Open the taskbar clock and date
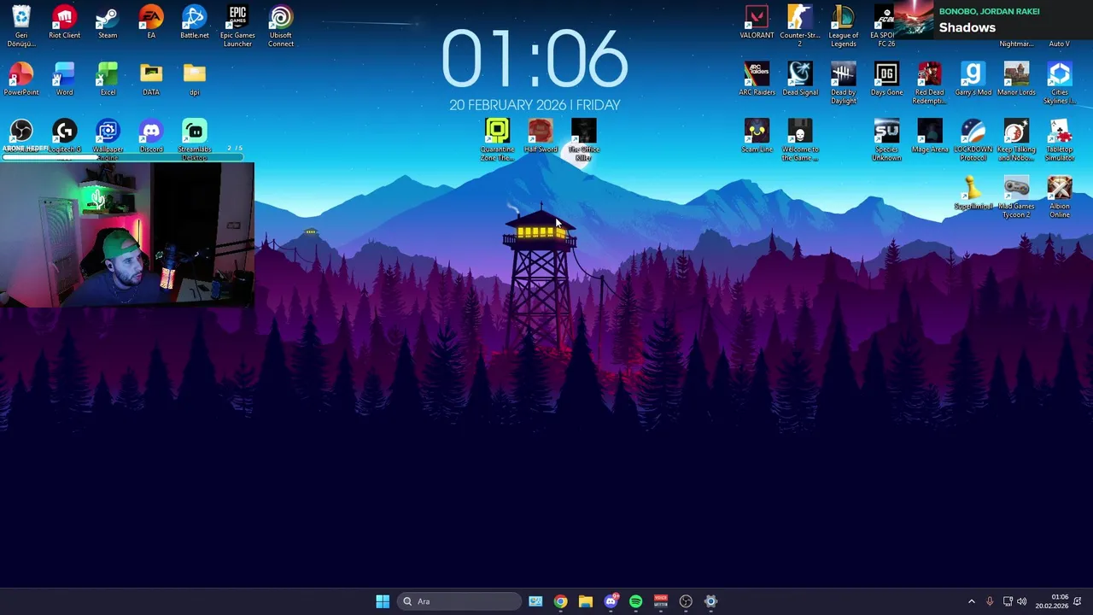1093x615 pixels. click(x=1052, y=601)
